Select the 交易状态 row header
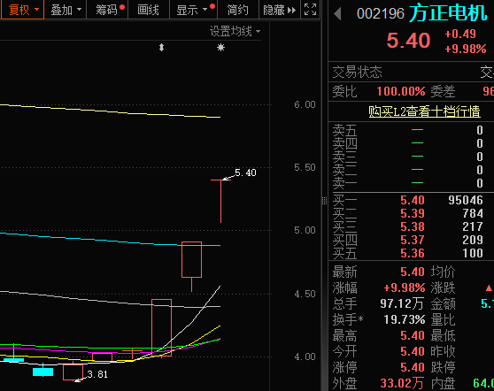 [358, 73]
